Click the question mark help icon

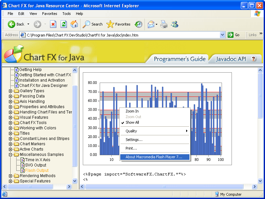[x=253, y=59]
